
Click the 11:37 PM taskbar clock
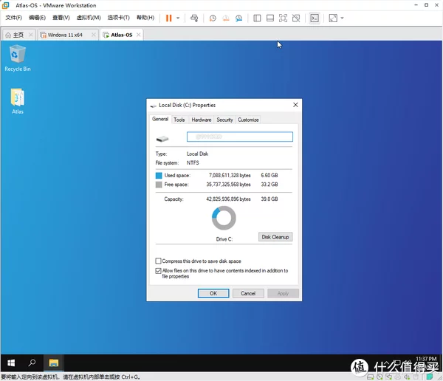pos(426,359)
